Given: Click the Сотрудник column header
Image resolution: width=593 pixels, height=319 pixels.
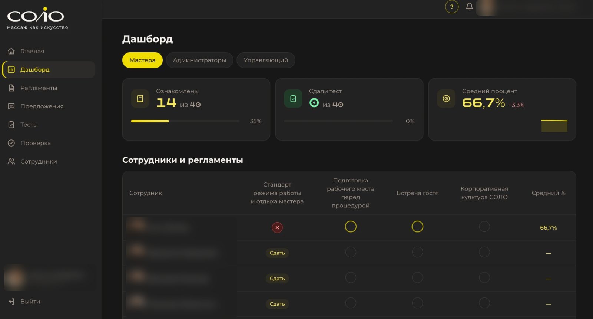Looking at the screenshot, I should tap(146, 193).
